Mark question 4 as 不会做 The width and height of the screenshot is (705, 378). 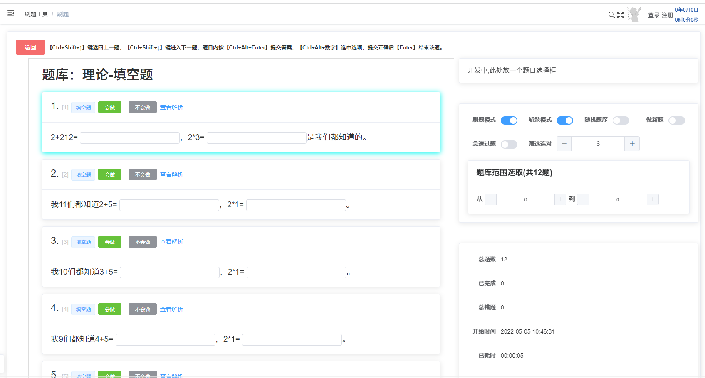[x=143, y=309]
